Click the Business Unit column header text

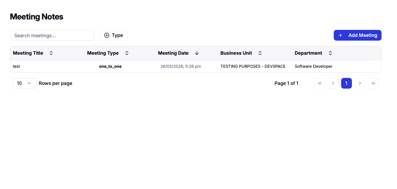(236, 53)
